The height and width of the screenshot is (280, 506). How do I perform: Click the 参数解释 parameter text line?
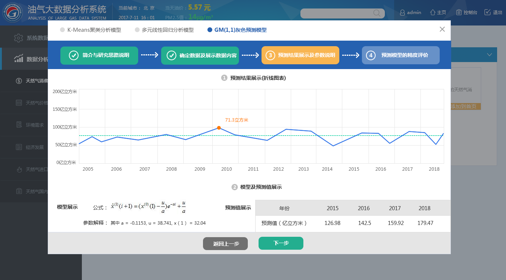144,223
